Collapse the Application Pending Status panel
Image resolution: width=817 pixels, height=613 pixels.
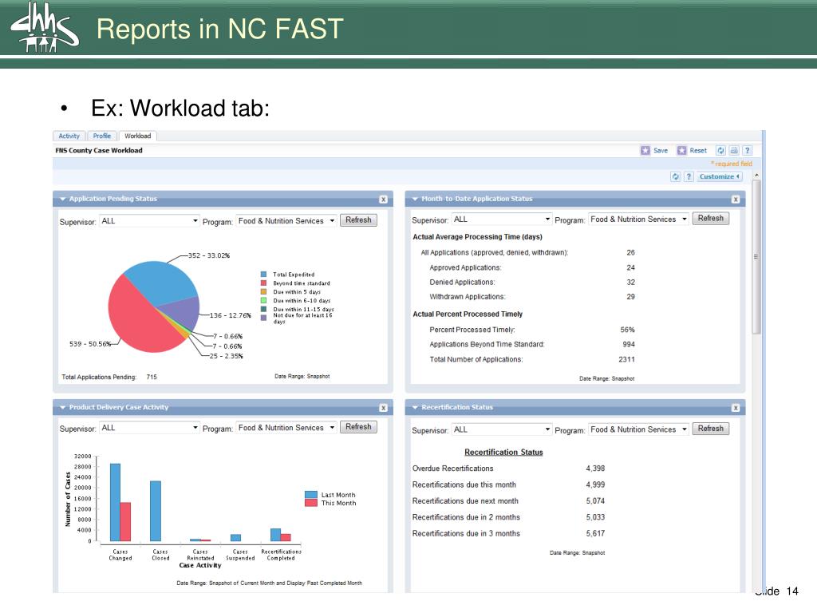pyautogui.click(x=62, y=199)
